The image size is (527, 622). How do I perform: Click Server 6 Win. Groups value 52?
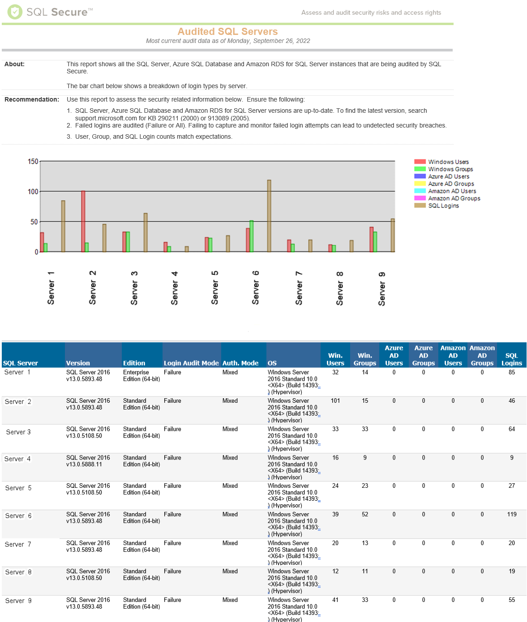[x=365, y=515]
